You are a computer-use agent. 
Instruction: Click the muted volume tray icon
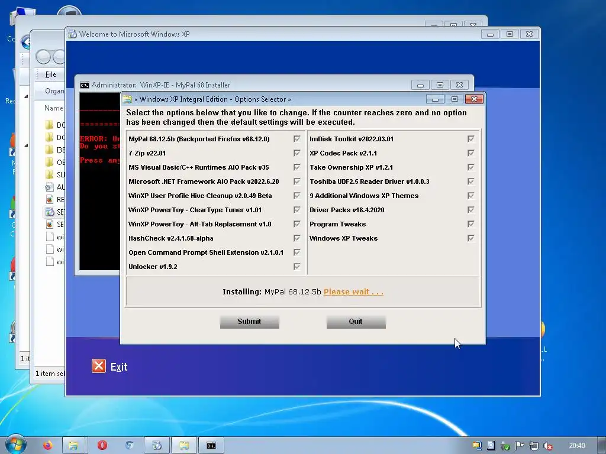[547, 446]
